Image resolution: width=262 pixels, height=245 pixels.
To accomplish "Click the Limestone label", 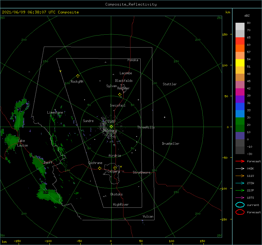I will pyautogui.click(x=55, y=112).
